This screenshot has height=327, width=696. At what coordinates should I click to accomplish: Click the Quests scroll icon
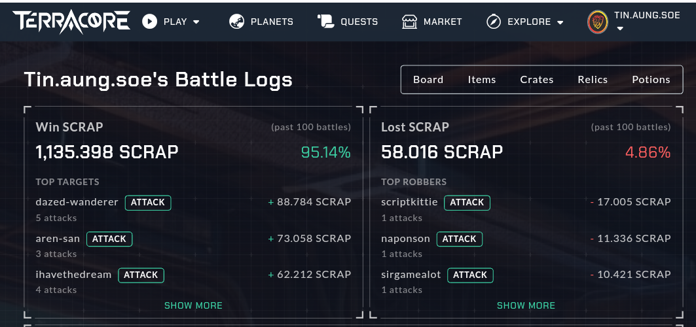325,22
